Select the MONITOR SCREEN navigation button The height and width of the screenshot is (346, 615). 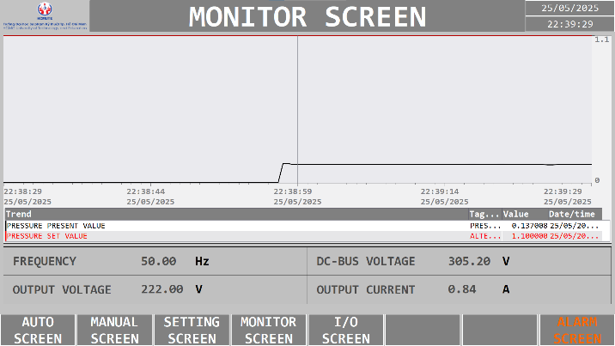[268, 330]
